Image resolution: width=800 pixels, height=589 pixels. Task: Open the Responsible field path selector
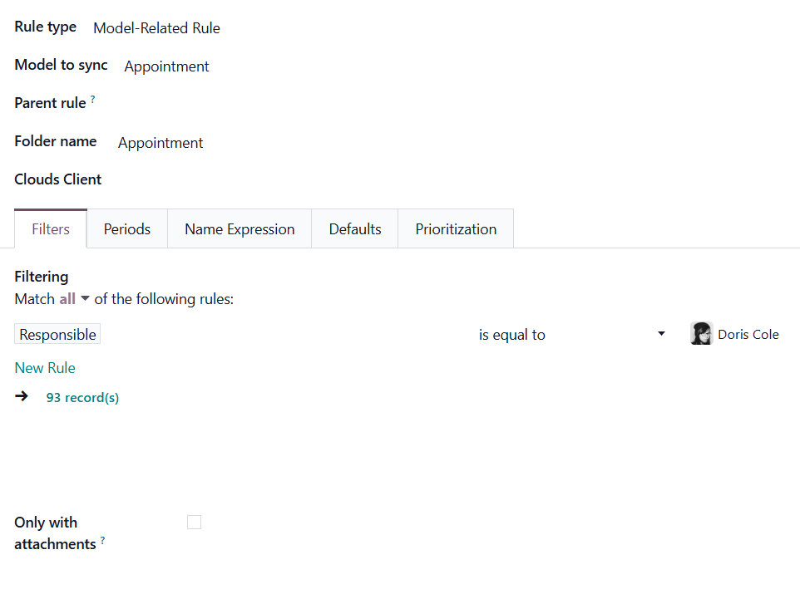coord(57,335)
